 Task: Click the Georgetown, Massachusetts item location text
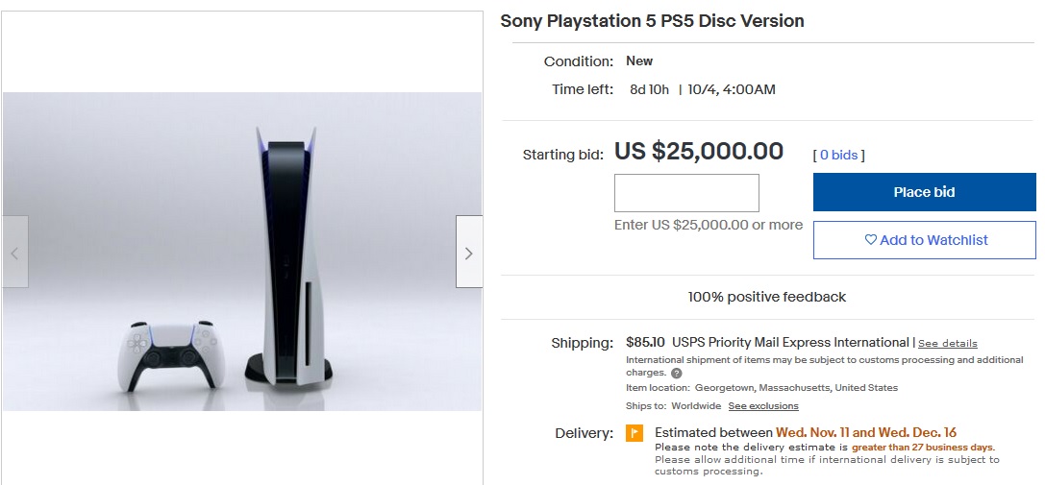pos(796,388)
